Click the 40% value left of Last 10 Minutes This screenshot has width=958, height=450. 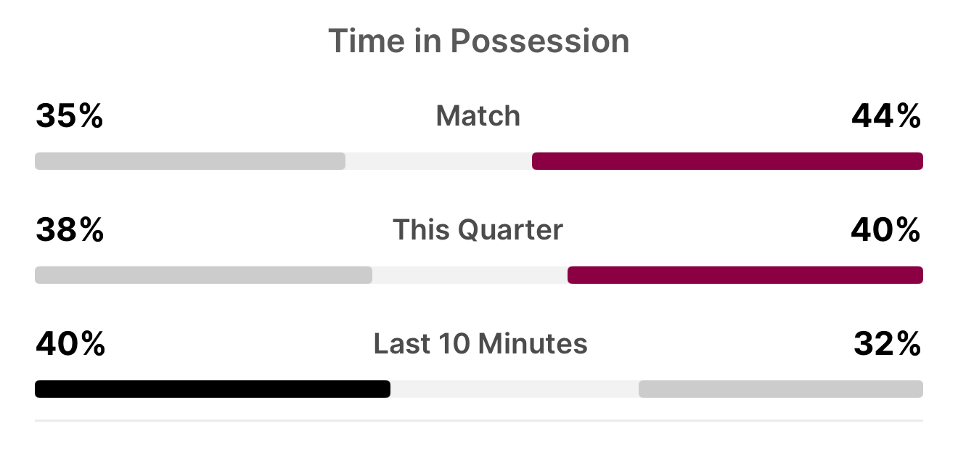click(x=70, y=344)
